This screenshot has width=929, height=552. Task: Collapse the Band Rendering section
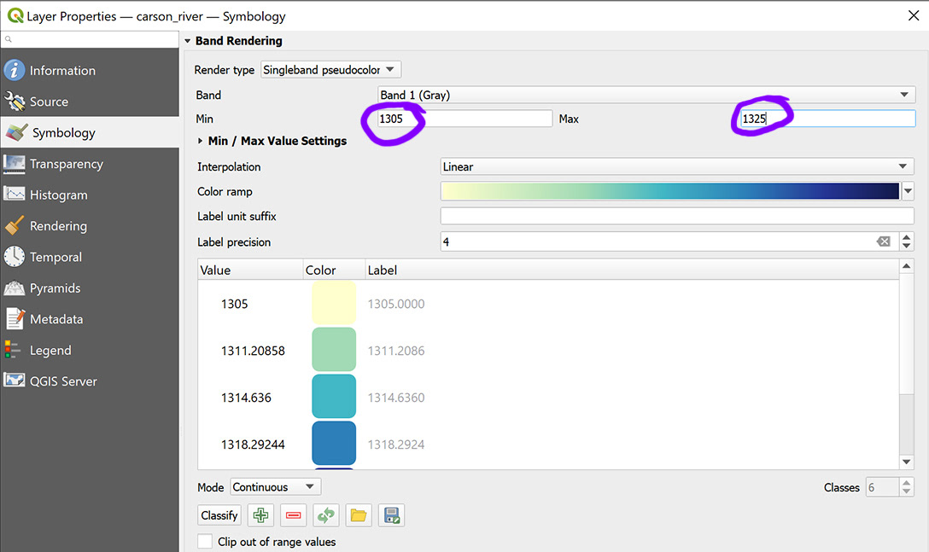[188, 41]
